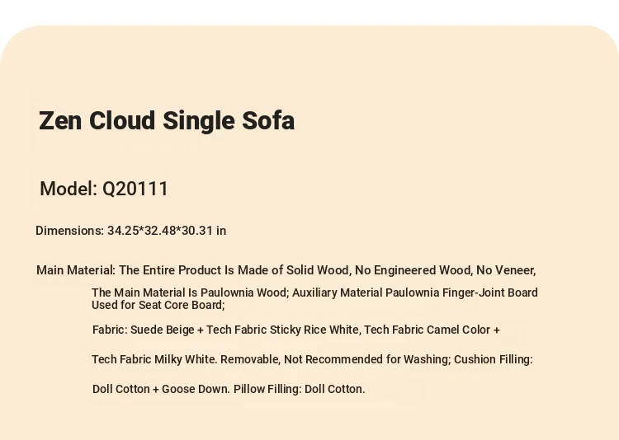Screen dimensions: 619x440
Task: Click the words Not Recommended for Washing
Action: tap(366, 359)
